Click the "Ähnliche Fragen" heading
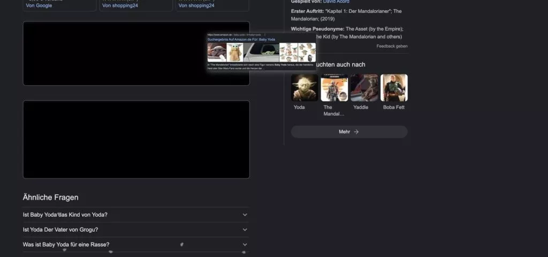 (x=51, y=198)
